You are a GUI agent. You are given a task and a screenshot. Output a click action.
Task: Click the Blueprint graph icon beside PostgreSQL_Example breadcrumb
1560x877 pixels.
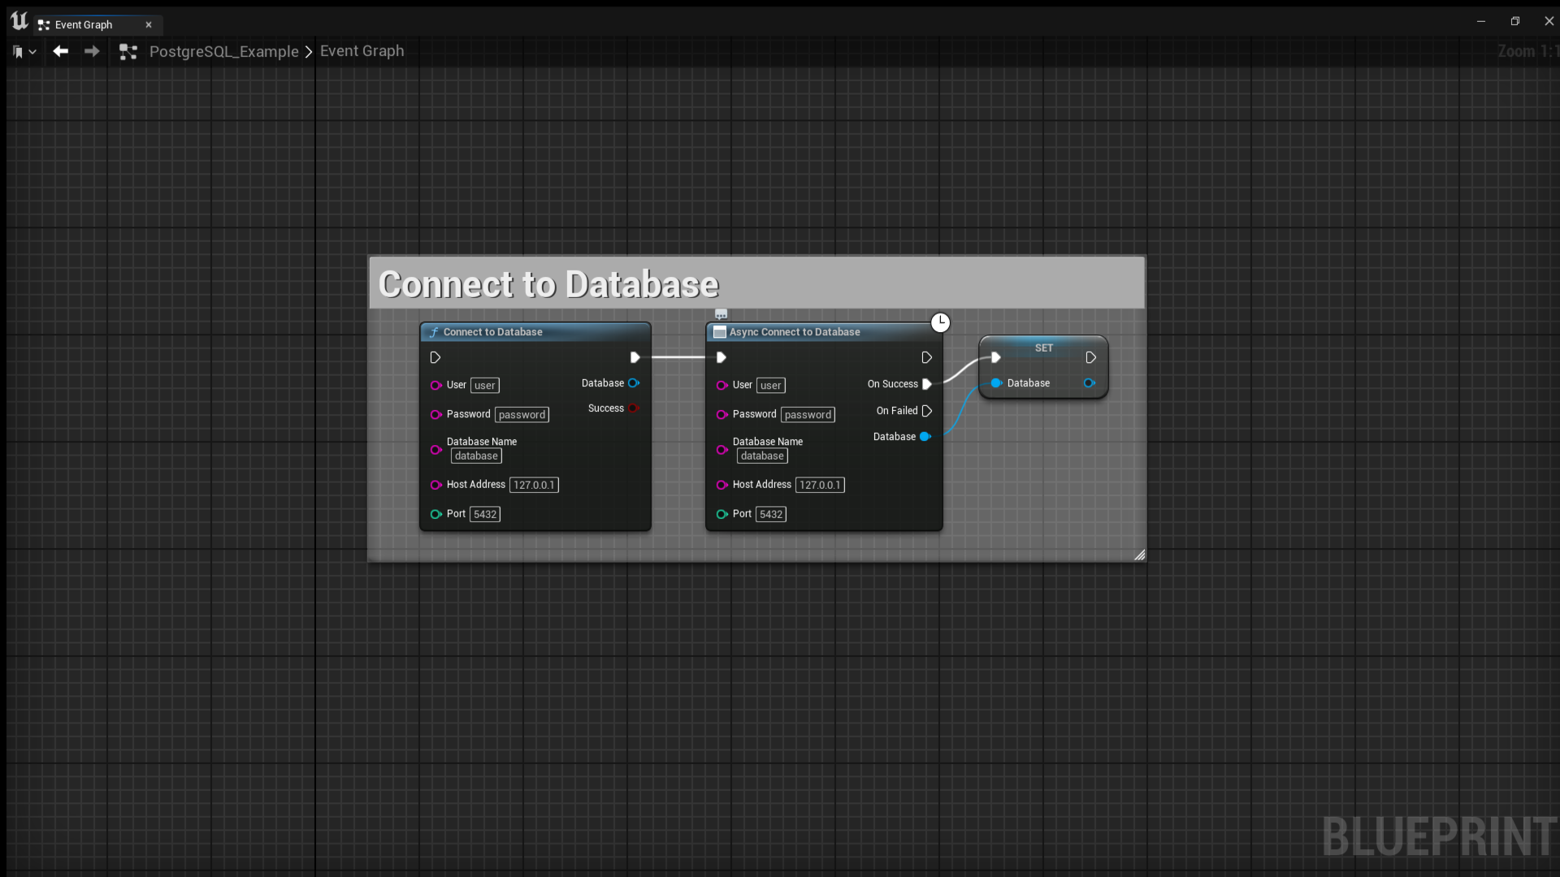click(128, 51)
